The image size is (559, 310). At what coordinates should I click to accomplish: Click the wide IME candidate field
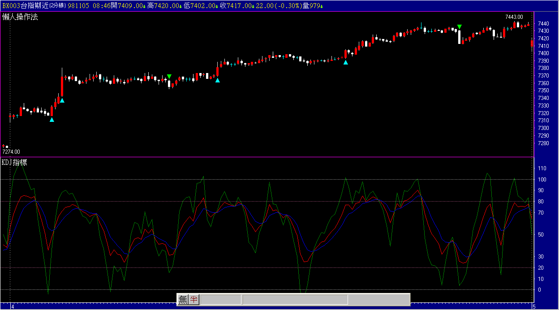(295, 300)
